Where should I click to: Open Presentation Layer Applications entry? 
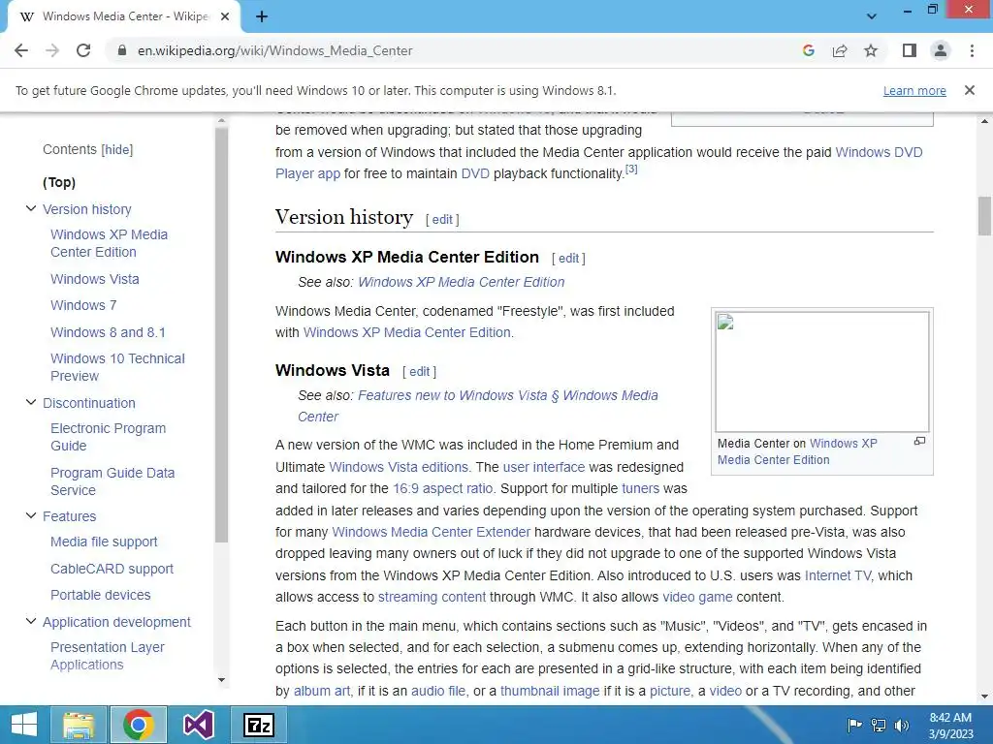(x=107, y=656)
